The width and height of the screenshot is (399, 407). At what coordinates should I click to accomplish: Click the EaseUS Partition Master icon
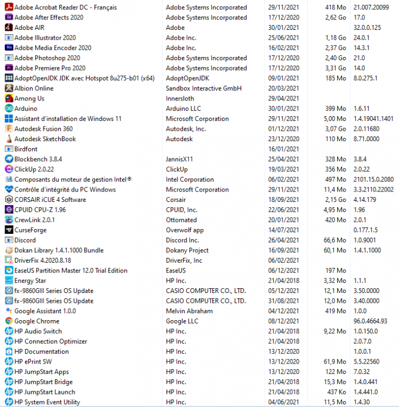[9, 270]
